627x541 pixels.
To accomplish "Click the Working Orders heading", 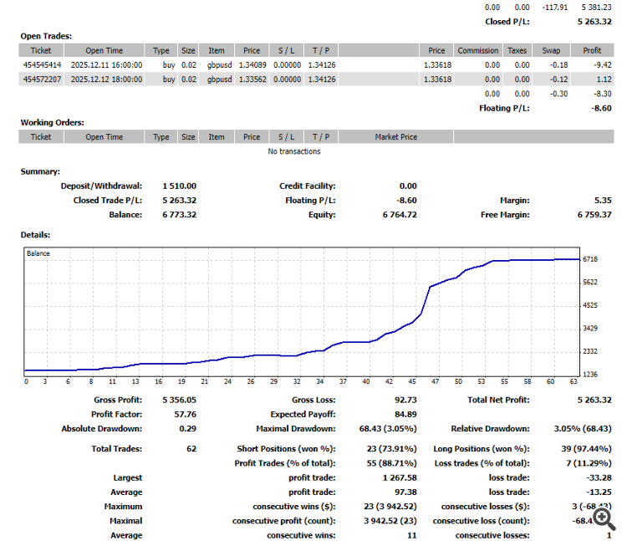I will point(53,122).
